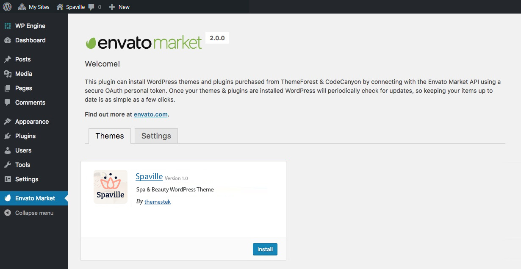Open My Sites network icon
Image resolution: width=521 pixels, height=269 pixels.
point(22,7)
